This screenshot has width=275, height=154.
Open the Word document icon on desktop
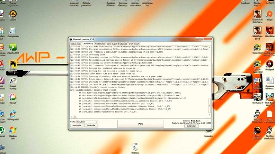tap(269, 81)
